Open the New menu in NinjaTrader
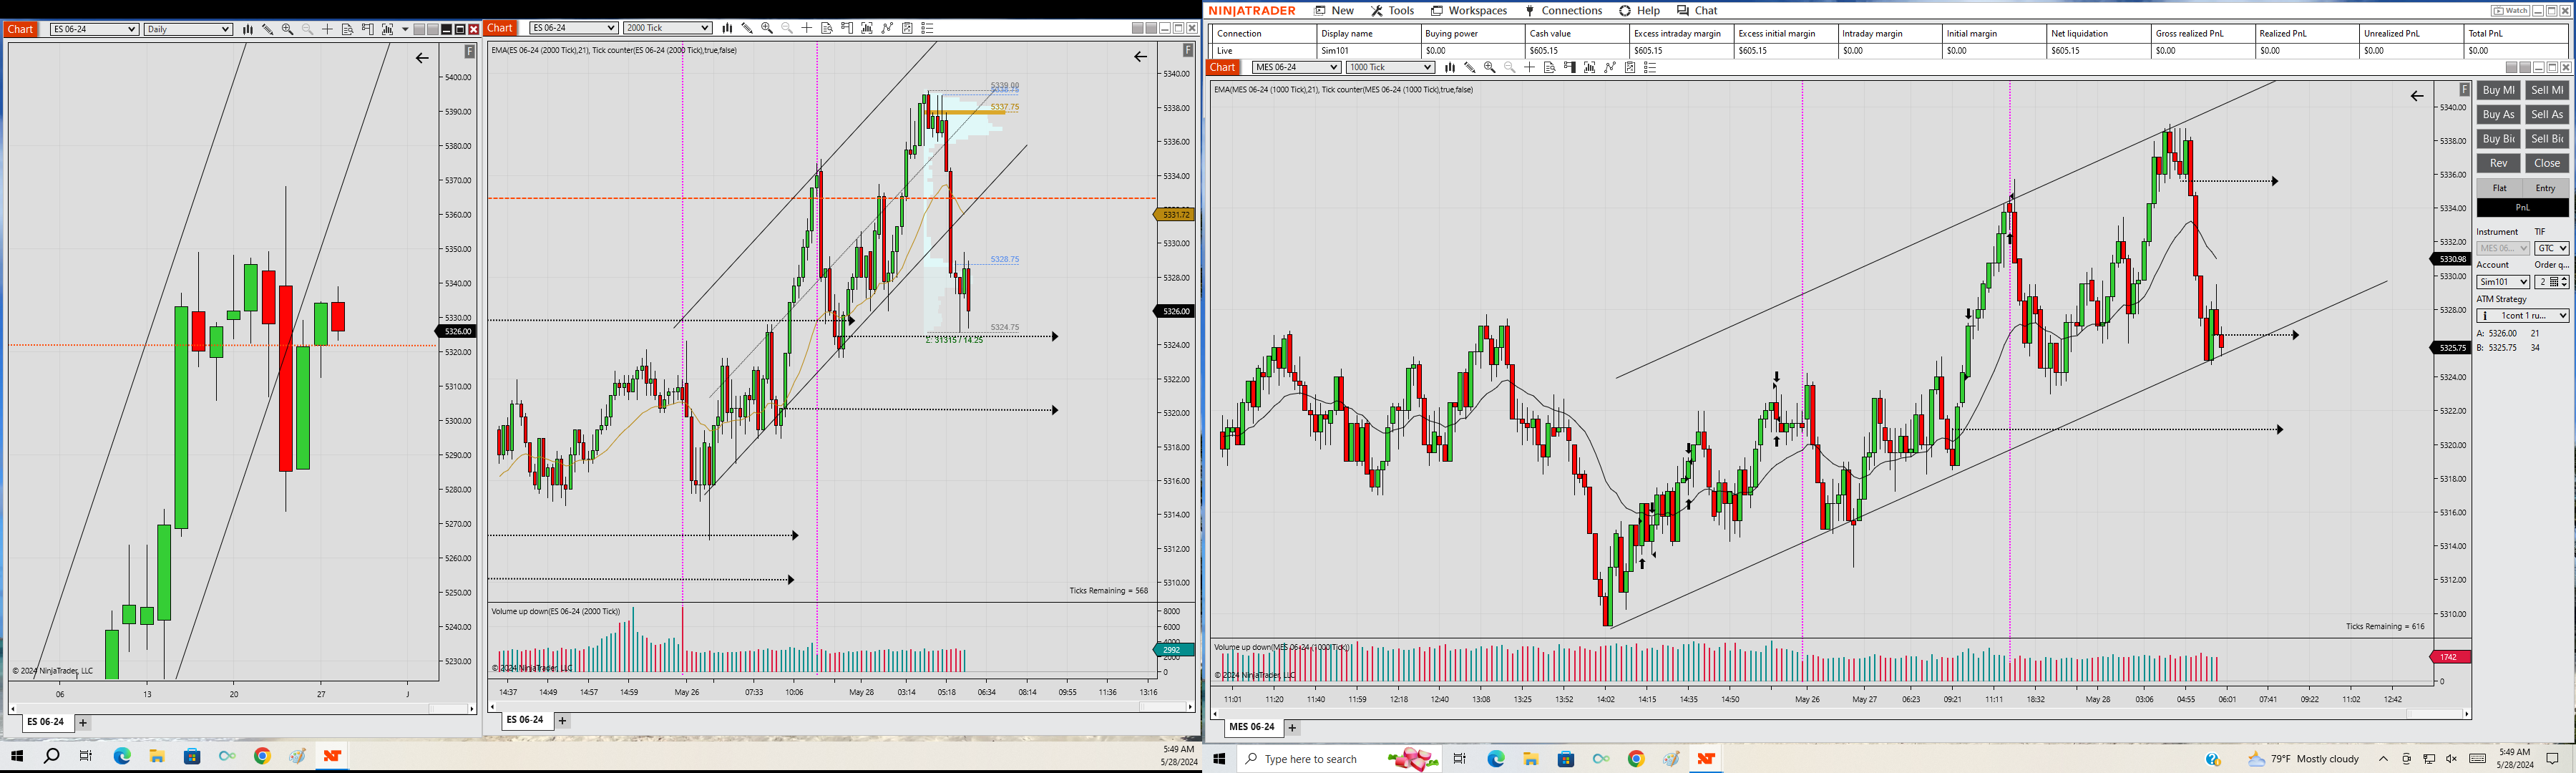Viewport: 2576px width, 773px height. [1334, 10]
